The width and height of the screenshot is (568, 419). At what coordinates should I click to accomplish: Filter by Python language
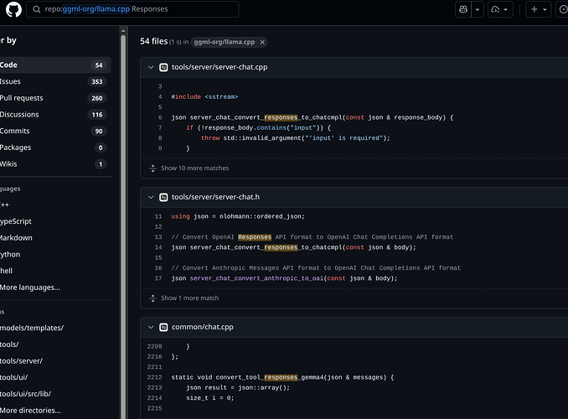click(10, 255)
